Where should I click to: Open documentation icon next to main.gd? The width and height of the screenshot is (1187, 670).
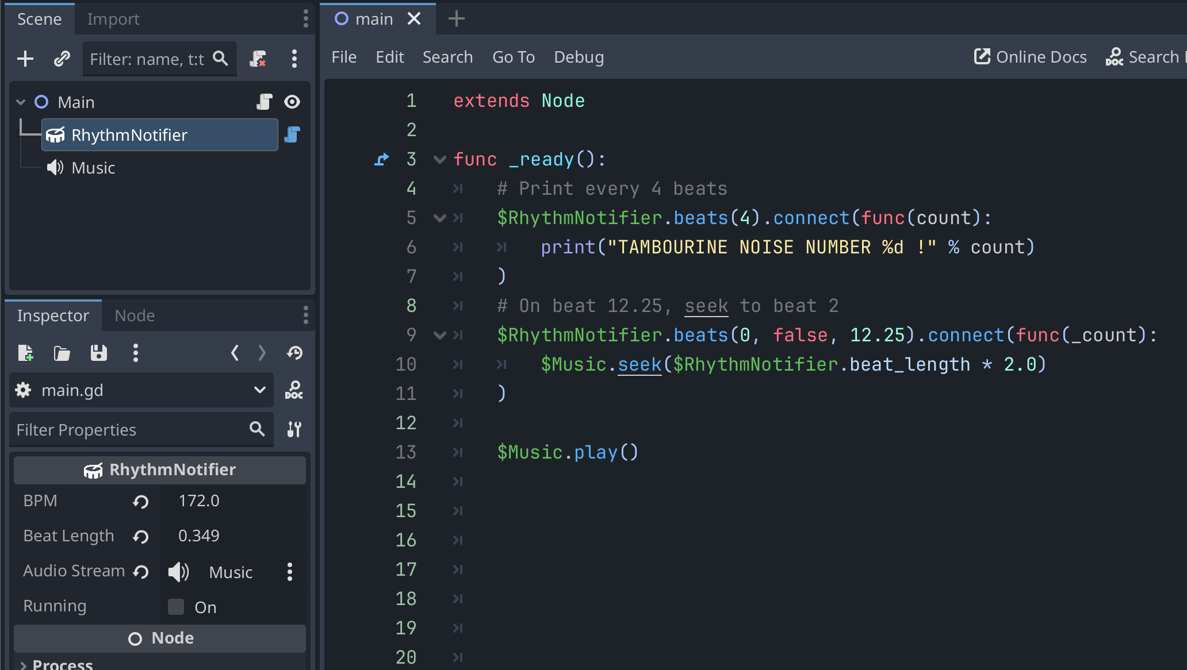click(x=294, y=390)
